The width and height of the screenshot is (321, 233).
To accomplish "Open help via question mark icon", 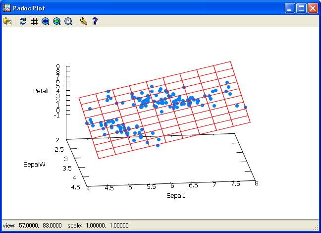I will click(x=95, y=21).
